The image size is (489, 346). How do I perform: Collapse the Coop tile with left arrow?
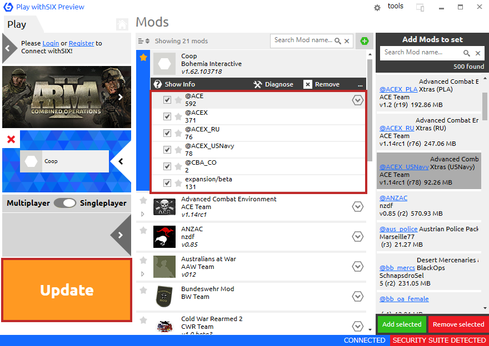point(121,161)
